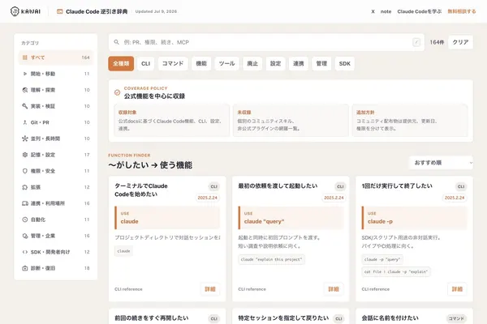
Task: Open the note link in header
Action: click(x=386, y=11)
